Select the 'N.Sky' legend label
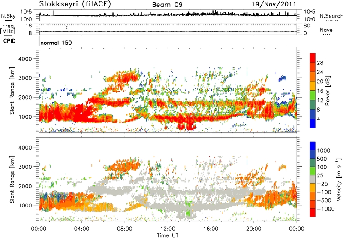 (8, 16)
